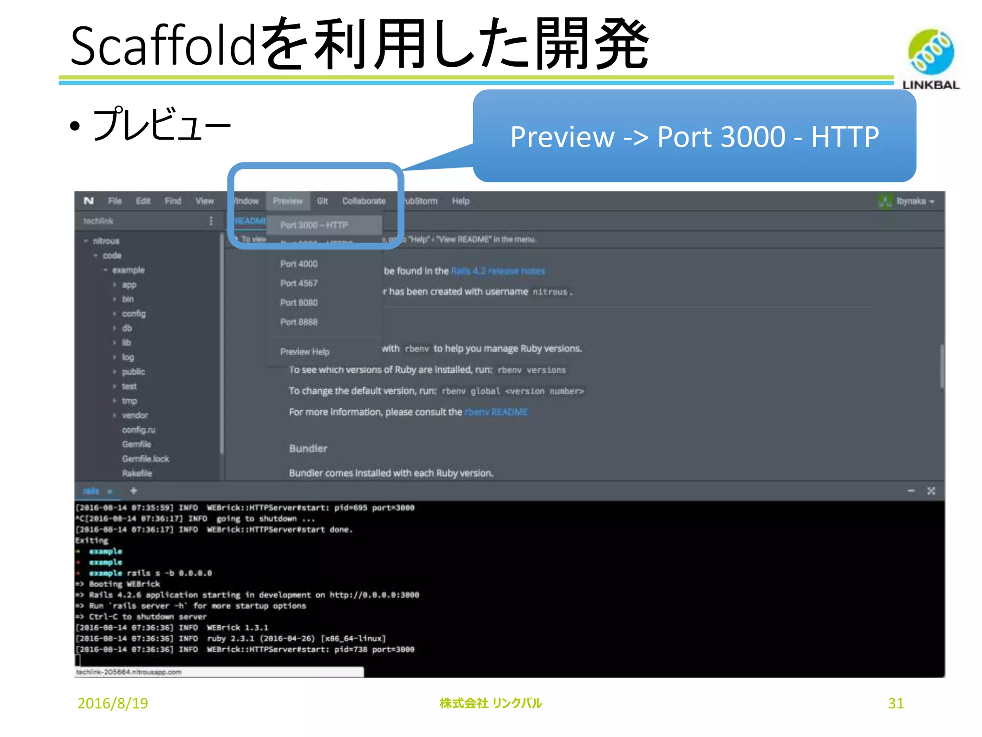Open the Find menu
This screenshot has width=982, height=737.
pos(173,201)
